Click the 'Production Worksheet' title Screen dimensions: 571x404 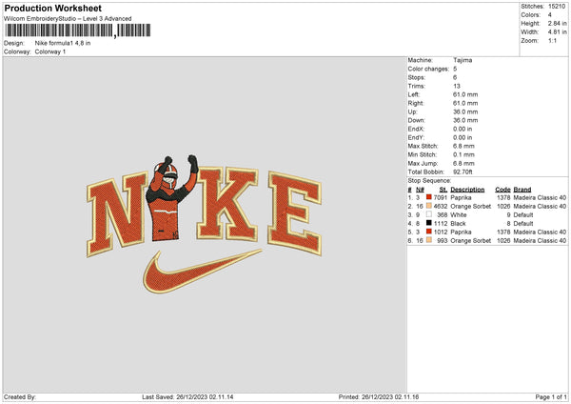(x=52, y=8)
